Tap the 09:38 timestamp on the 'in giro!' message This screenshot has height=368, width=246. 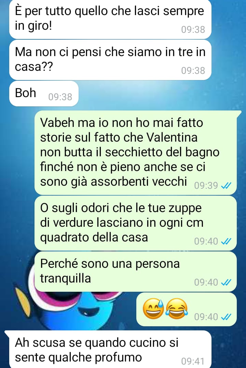[x=193, y=29]
